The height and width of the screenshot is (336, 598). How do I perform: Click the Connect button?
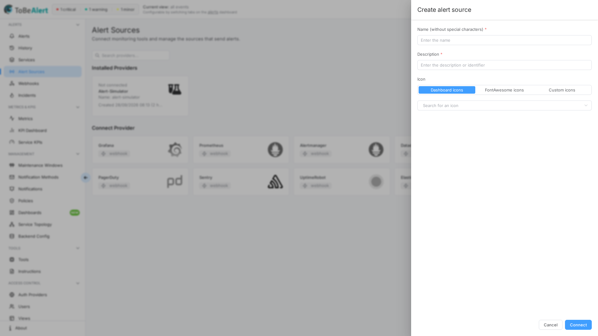[578, 325]
